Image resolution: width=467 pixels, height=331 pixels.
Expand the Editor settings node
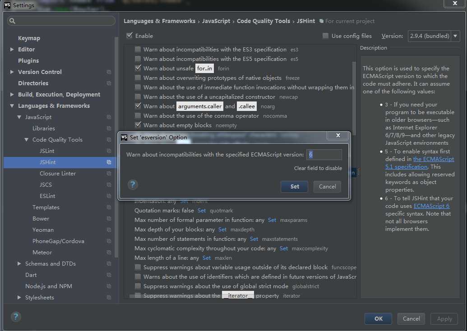(12, 50)
